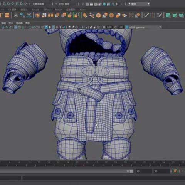The width and height of the screenshot is (185, 185).
Task: Start IPR render from status line
Action: [x=96, y=4]
